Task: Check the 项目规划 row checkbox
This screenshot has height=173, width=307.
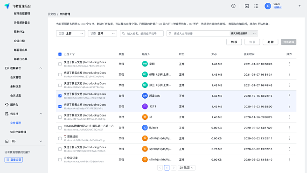Action: pos(60,138)
